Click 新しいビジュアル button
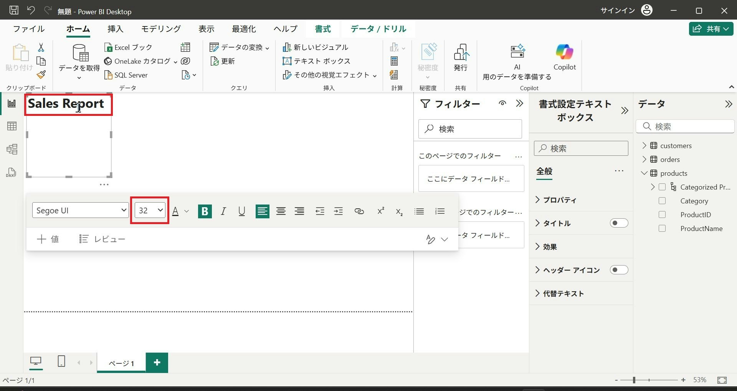Viewport: 737px width, 391px height. coord(316,47)
